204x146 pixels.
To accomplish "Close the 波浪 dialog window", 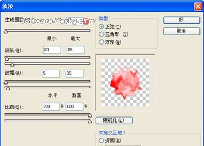I will point(198,7).
